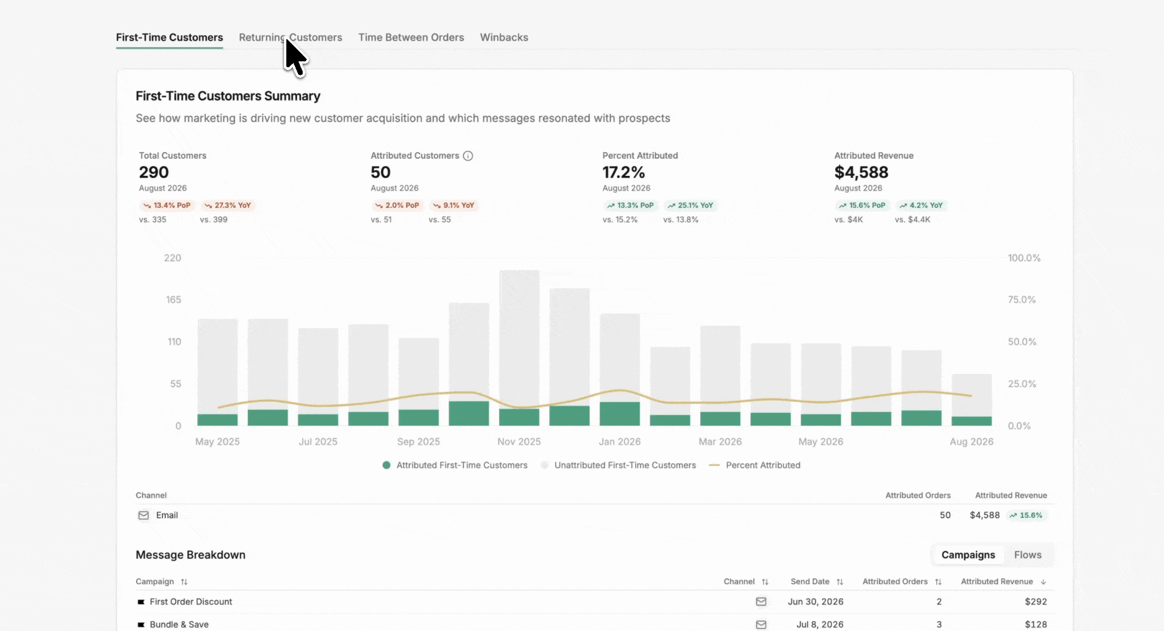Viewport: 1164px width, 631px height.
Task: Toggle Unattributed First-Time Customers legend series
Action: (x=618, y=465)
